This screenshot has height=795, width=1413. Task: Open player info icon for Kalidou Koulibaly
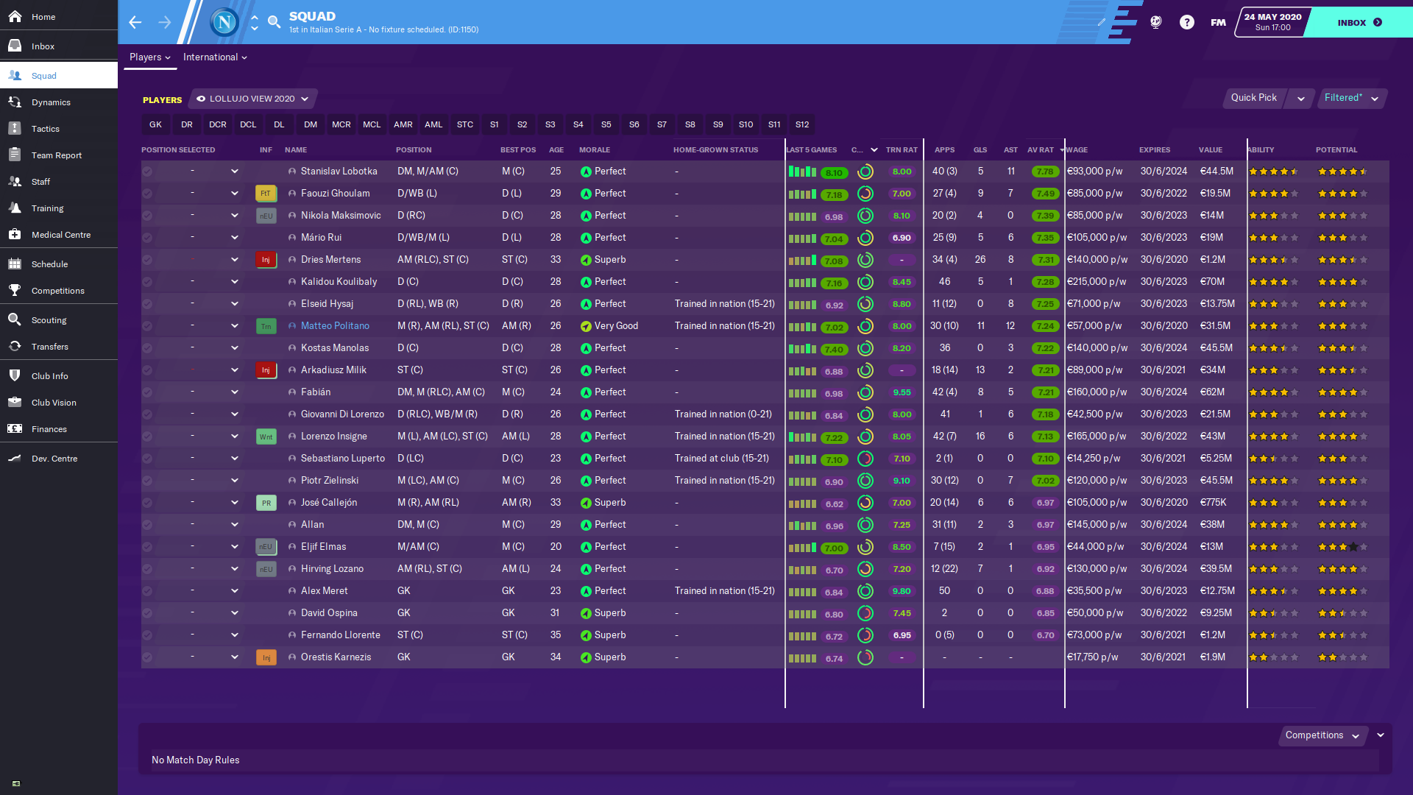[292, 282]
